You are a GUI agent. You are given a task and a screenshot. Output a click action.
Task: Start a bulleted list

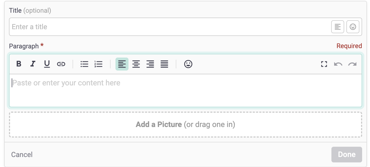coord(84,64)
